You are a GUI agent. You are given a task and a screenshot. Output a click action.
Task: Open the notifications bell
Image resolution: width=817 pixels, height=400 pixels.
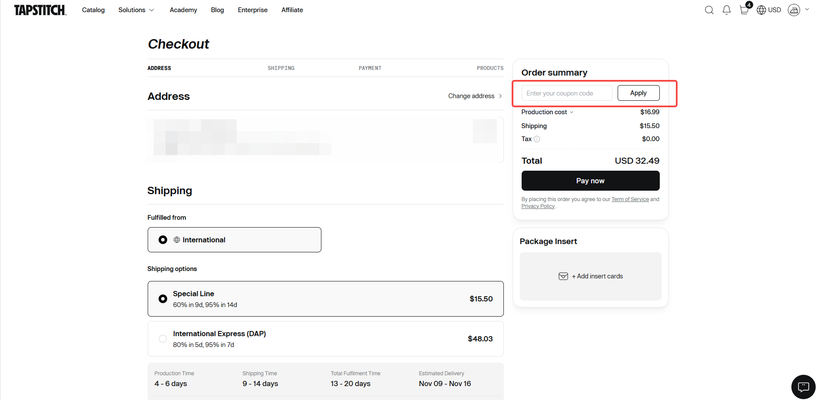(x=727, y=10)
